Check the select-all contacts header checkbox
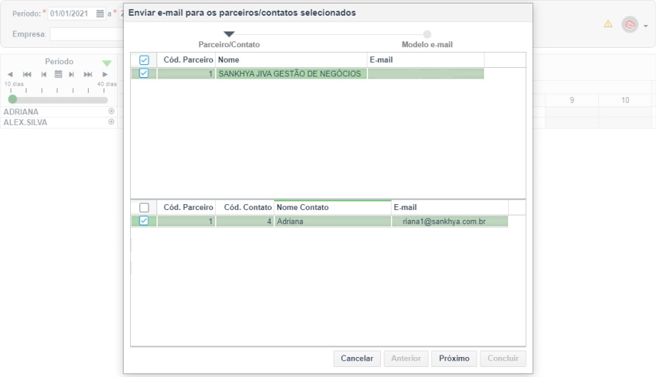This screenshot has width=656, height=377. coord(144,207)
